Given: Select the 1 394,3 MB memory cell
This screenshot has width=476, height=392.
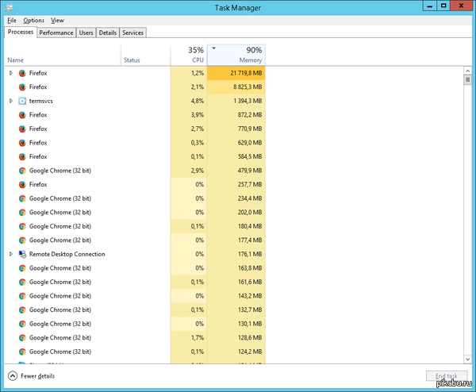Looking at the screenshot, I should pyautogui.click(x=236, y=101).
